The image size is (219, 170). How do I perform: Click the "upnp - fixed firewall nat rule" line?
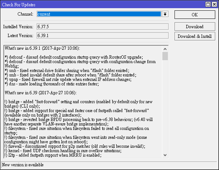point(68,79)
